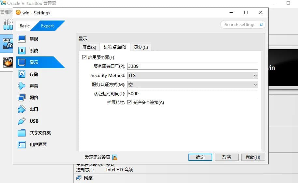The height and width of the screenshot is (183, 298).
Task: Toggle the 启用服务器(E) checkbox
Action: [84, 57]
